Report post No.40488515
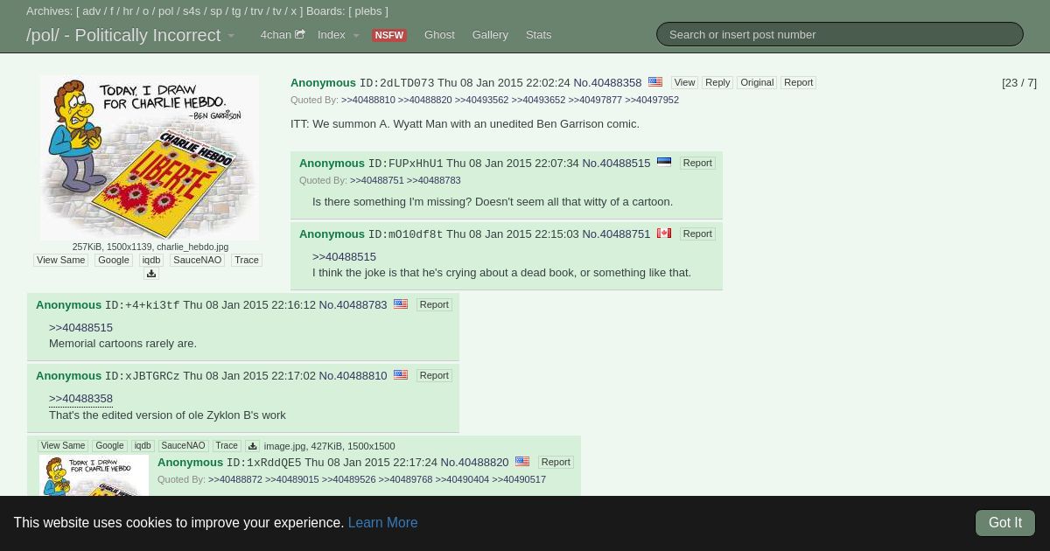This screenshot has height=551, width=1050. pos(697,163)
